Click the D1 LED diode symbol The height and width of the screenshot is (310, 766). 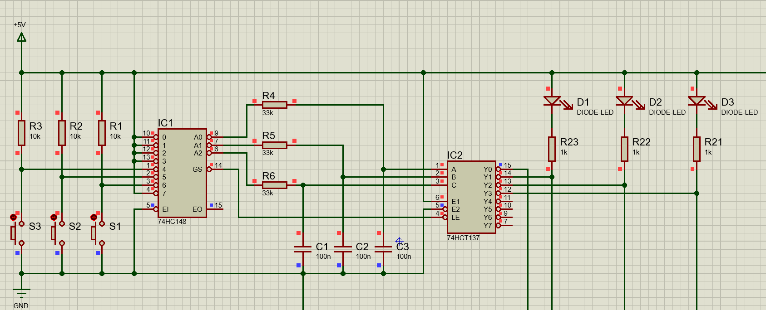552,101
